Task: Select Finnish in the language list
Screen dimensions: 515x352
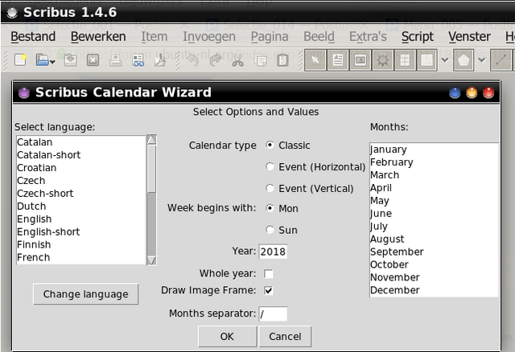Action: (x=80, y=244)
